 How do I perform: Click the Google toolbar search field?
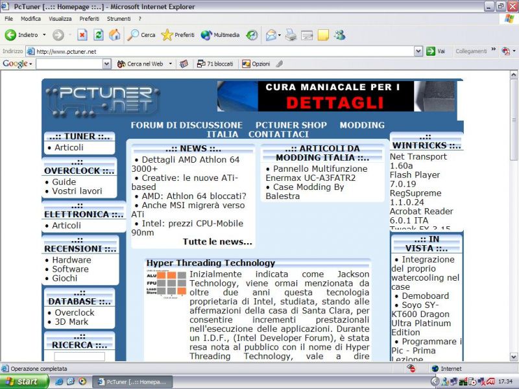tap(69, 64)
